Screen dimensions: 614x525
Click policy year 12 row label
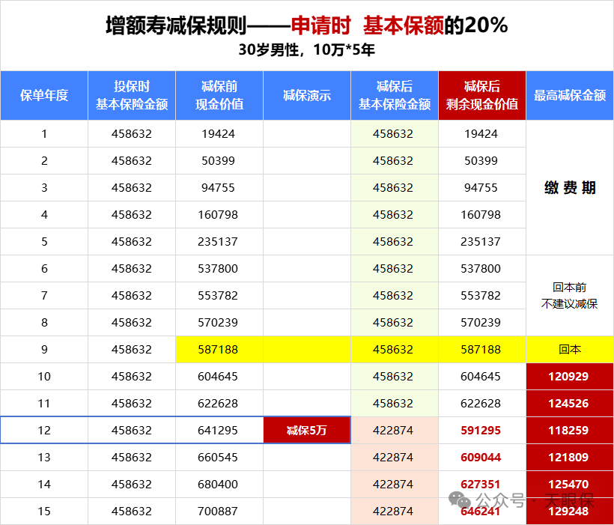[44, 430]
